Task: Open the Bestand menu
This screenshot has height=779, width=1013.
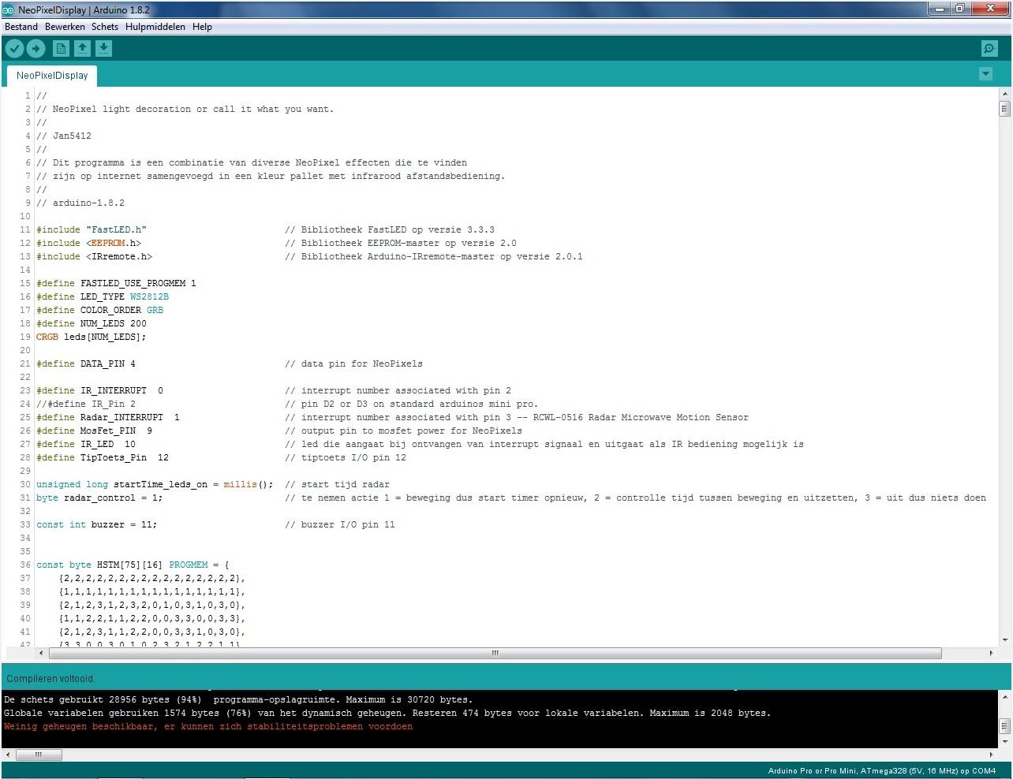Action: [21, 26]
